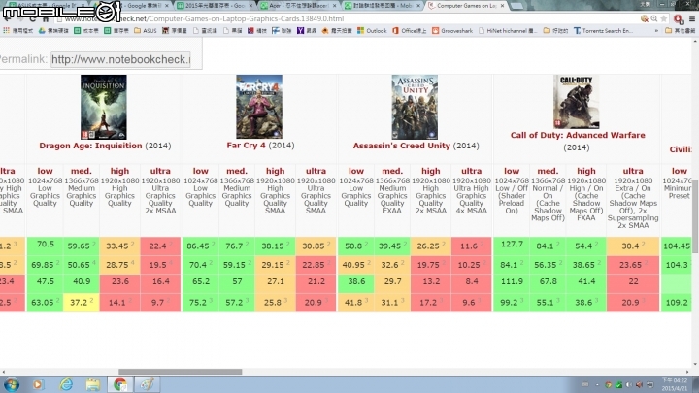Open Internet Explorer from taskbar
The height and width of the screenshot is (393, 699).
(x=66, y=384)
